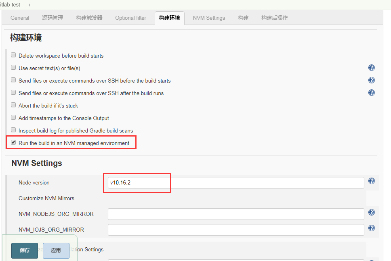Open help for SSH after the build runs
Viewport: 391px width, 261px height.
(371, 93)
